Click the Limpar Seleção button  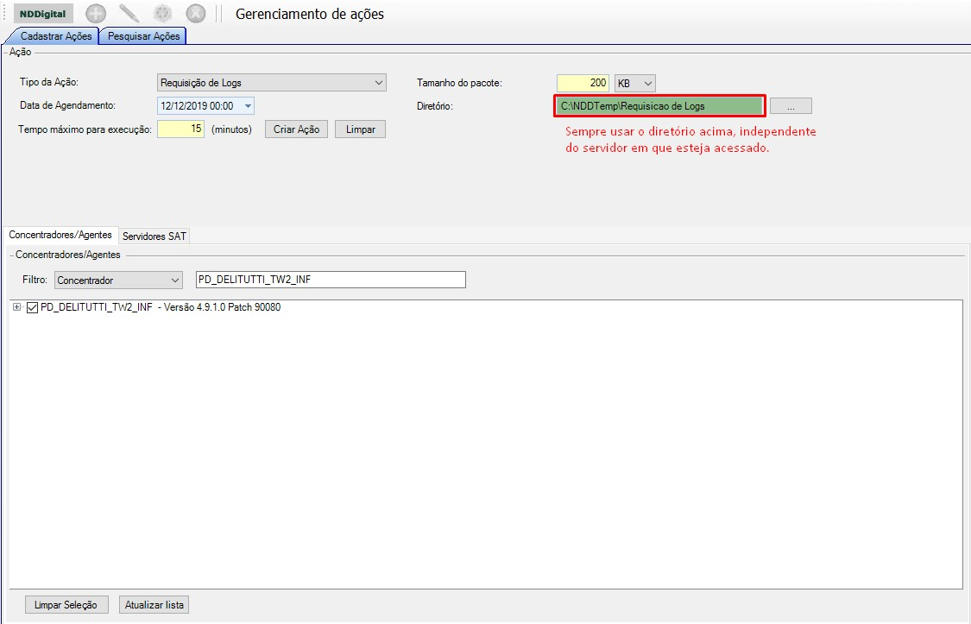66,605
